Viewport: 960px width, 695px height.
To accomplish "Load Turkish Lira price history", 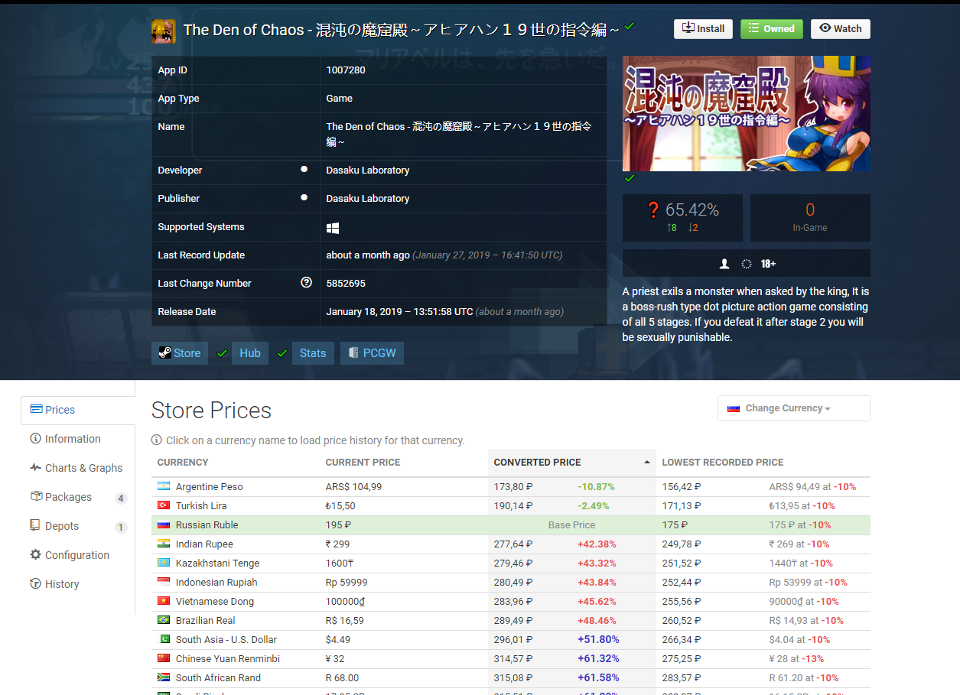I will click(201, 506).
